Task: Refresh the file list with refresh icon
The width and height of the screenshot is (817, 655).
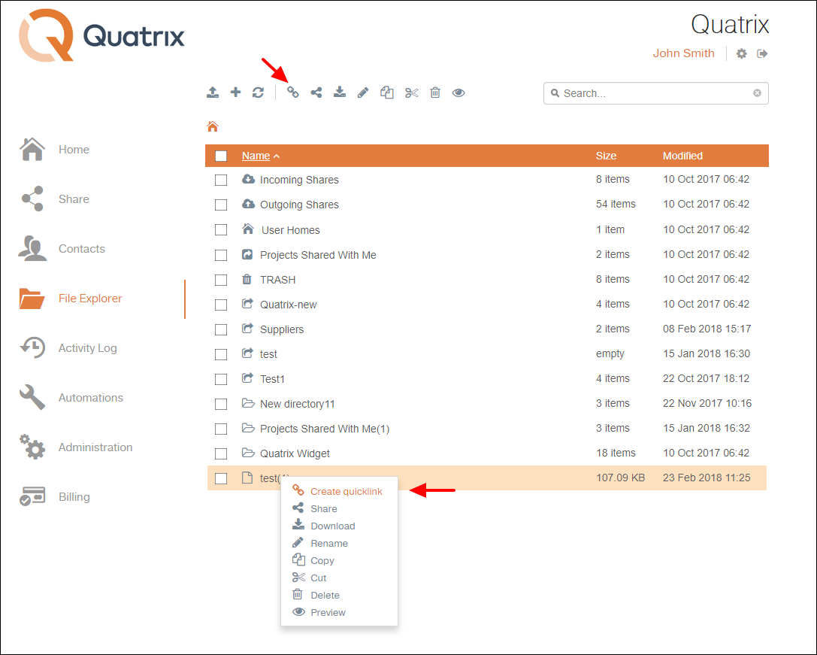Action: 258,92
